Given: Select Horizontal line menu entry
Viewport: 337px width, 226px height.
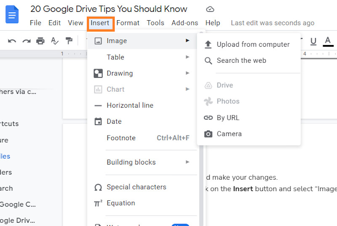Looking at the screenshot, I should coord(142,105).
